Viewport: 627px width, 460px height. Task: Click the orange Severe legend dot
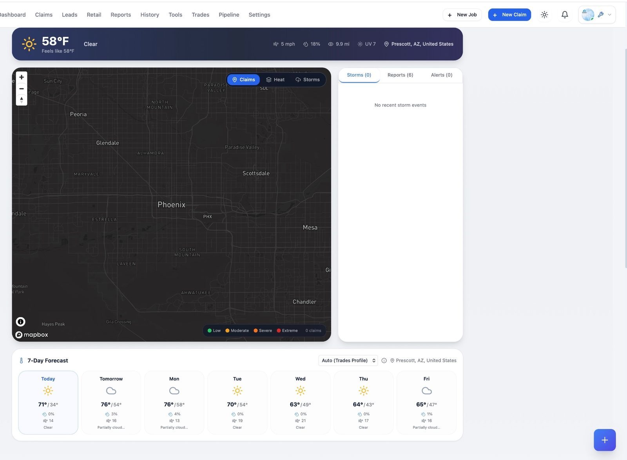pyautogui.click(x=256, y=331)
